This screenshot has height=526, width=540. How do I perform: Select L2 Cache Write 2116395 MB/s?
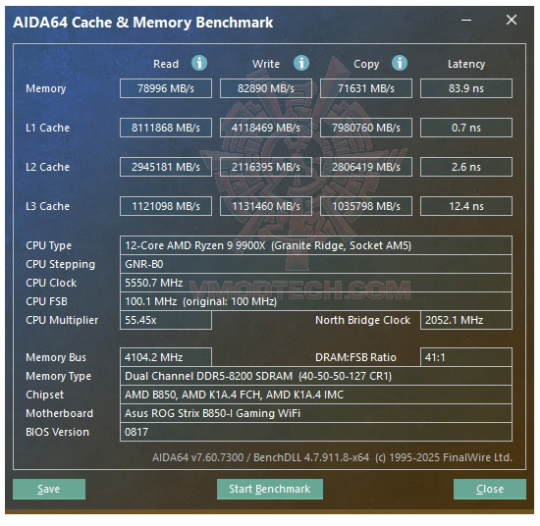266,167
